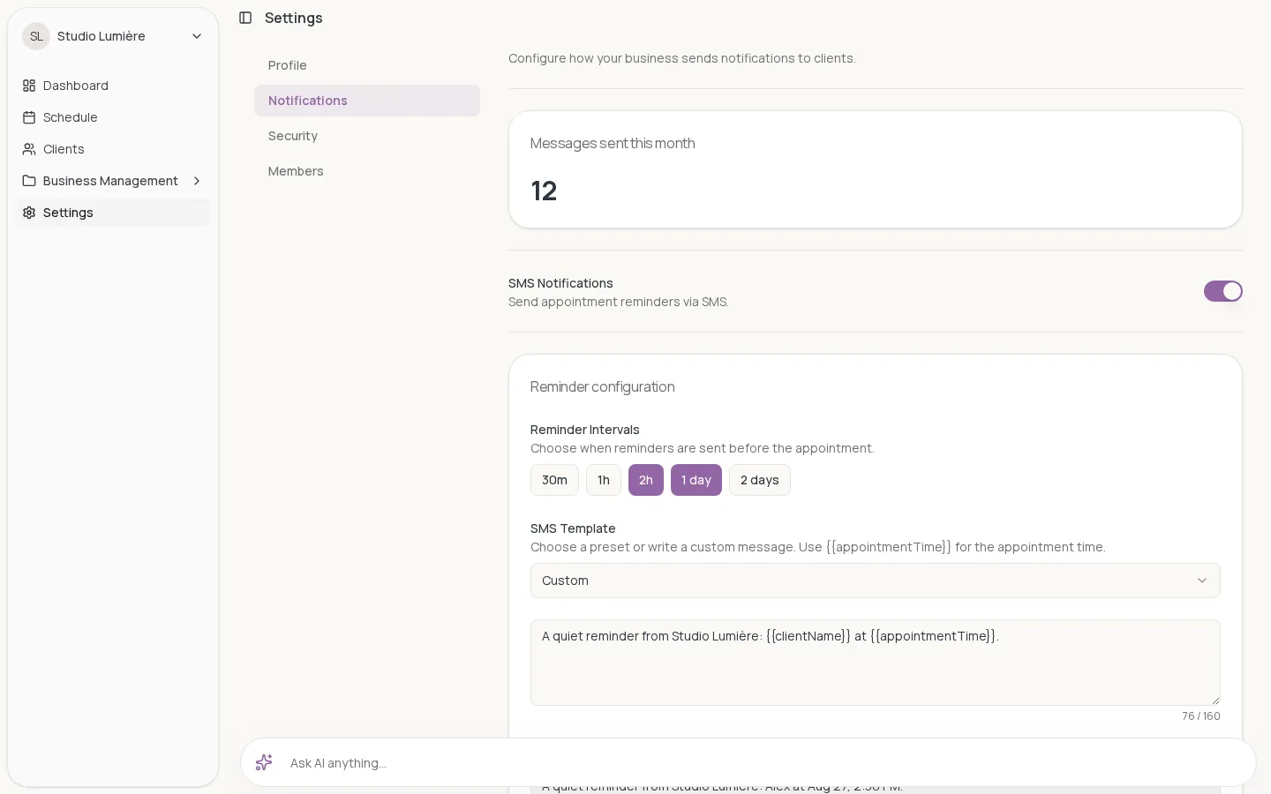Screen dimensions: 1271x794
Task: Click the Reminder configuration heading
Action: [x=602, y=386]
